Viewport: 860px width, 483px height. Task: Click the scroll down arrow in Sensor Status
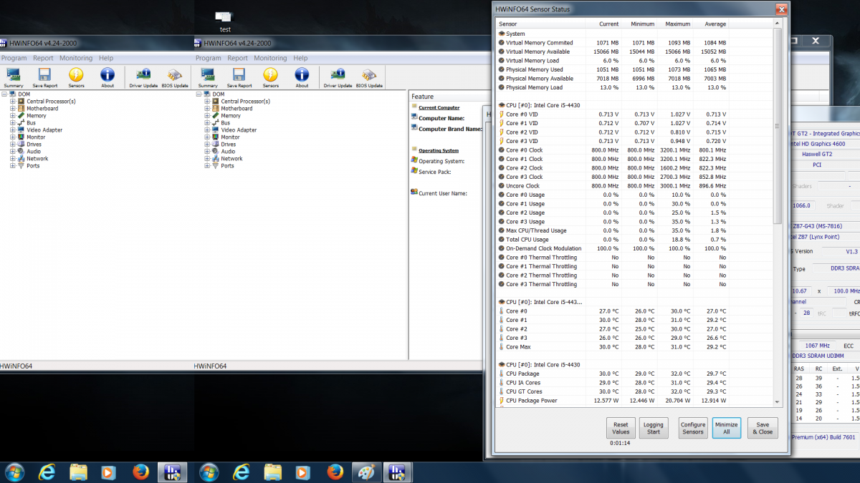tap(778, 401)
